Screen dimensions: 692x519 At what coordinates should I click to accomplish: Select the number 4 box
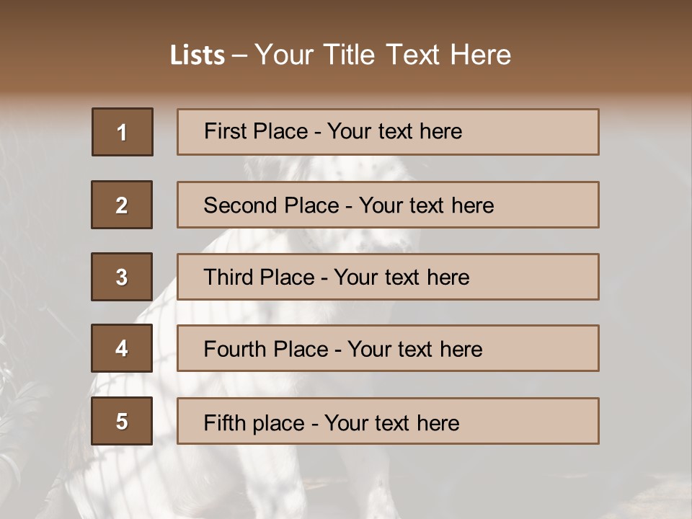click(x=122, y=348)
